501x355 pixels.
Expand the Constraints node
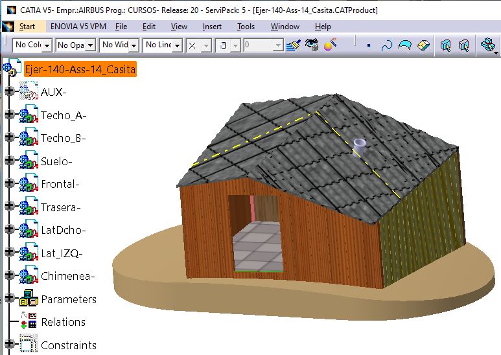click(x=9, y=345)
